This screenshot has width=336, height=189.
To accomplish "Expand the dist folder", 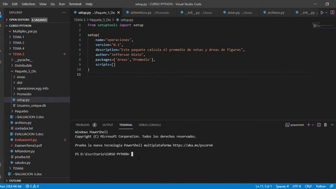I will click(x=19, y=83).
